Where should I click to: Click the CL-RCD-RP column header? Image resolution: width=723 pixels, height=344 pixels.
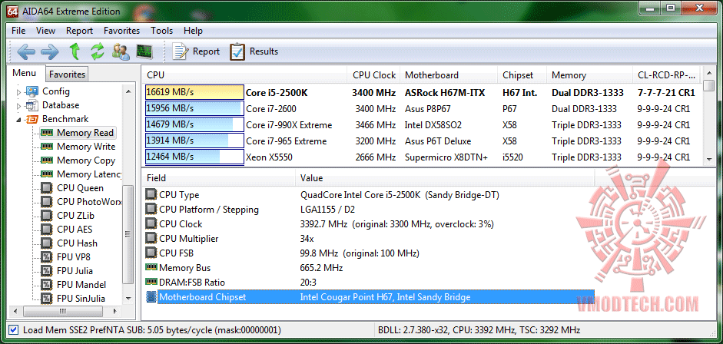pyautogui.click(x=667, y=75)
